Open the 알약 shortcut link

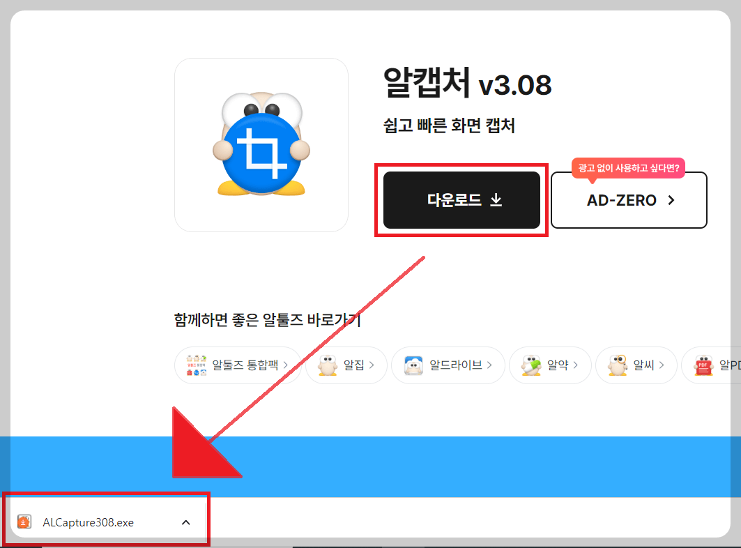(x=550, y=365)
